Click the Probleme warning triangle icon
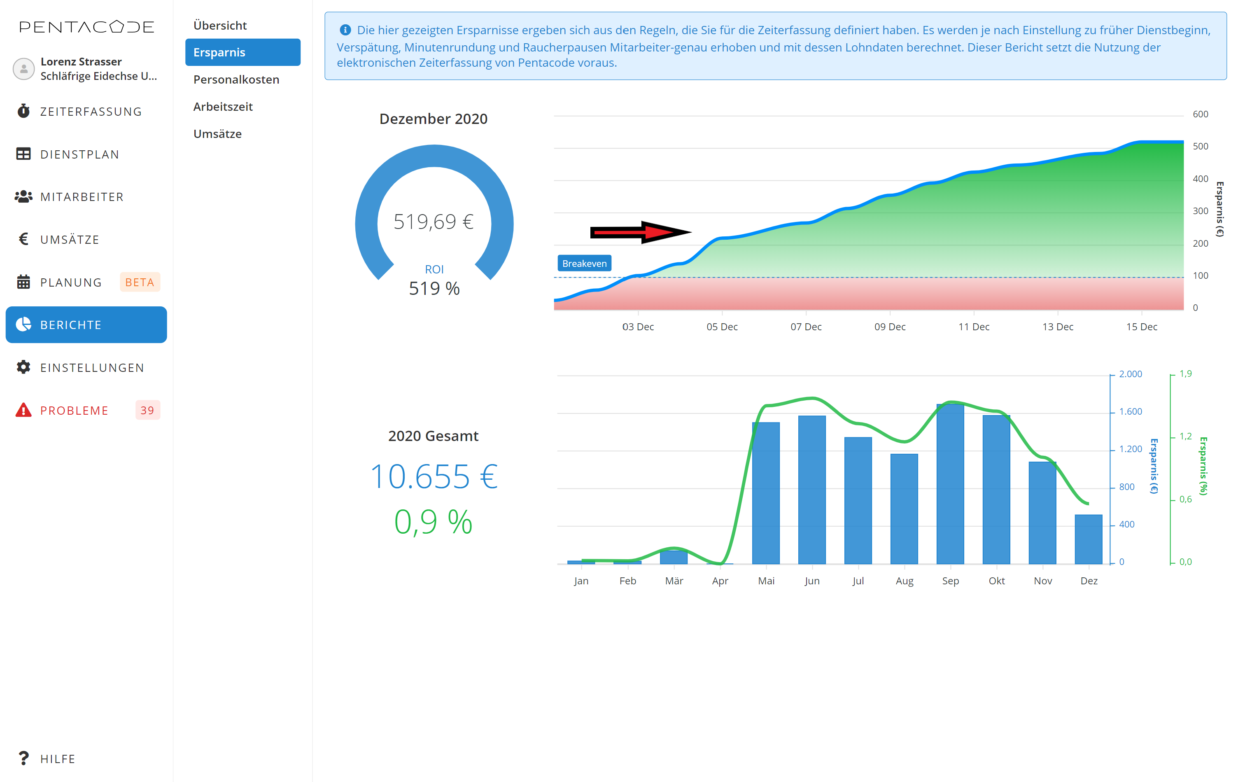This screenshot has height=782, width=1238. coord(23,410)
